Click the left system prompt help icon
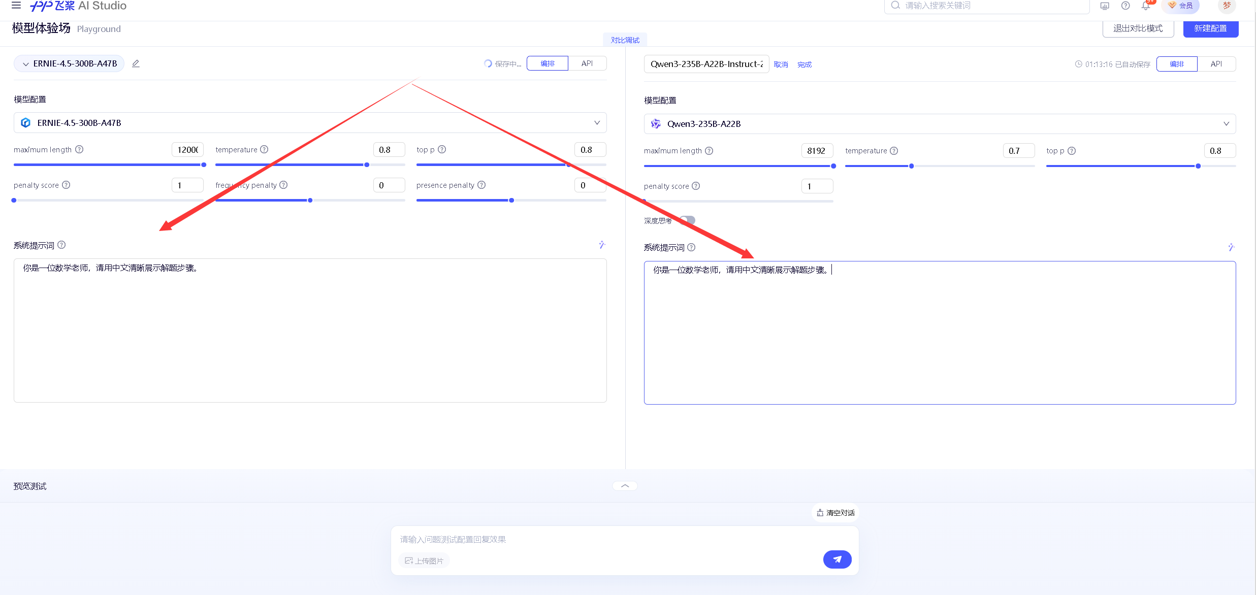Screen dimensions: 1256x595 (61, 245)
